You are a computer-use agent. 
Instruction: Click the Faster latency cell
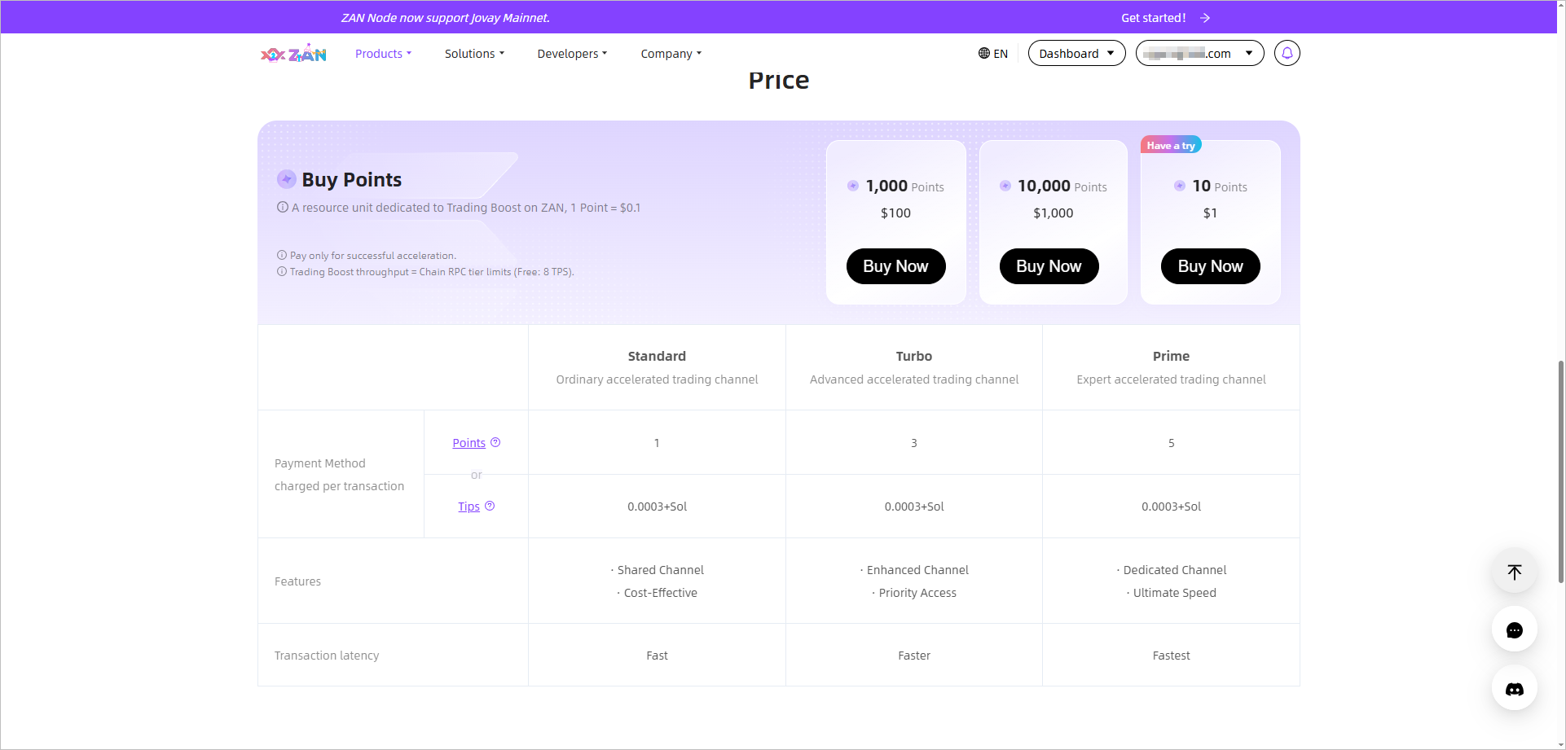[x=913, y=656]
